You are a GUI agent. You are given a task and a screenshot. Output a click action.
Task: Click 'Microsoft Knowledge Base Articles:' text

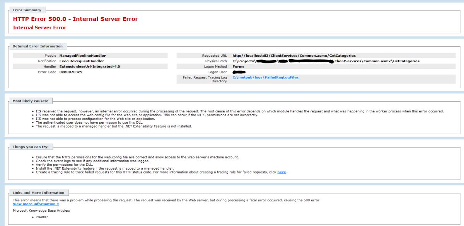tap(41, 211)
